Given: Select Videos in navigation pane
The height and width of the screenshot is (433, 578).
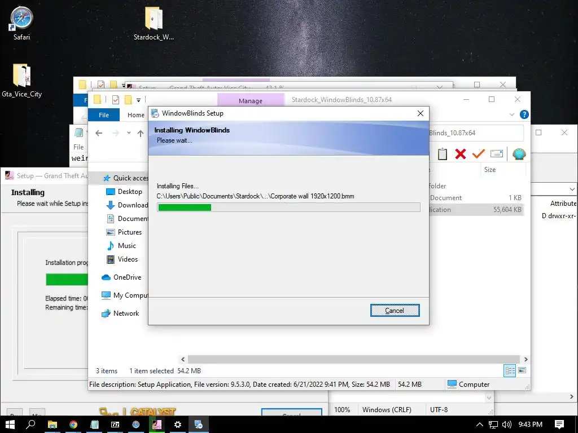Looking at the screenshot, I should click(122, 259).
